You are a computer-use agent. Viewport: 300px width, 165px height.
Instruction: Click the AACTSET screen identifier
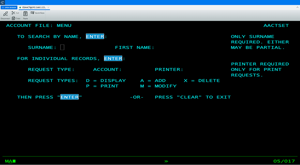point(276,25)
